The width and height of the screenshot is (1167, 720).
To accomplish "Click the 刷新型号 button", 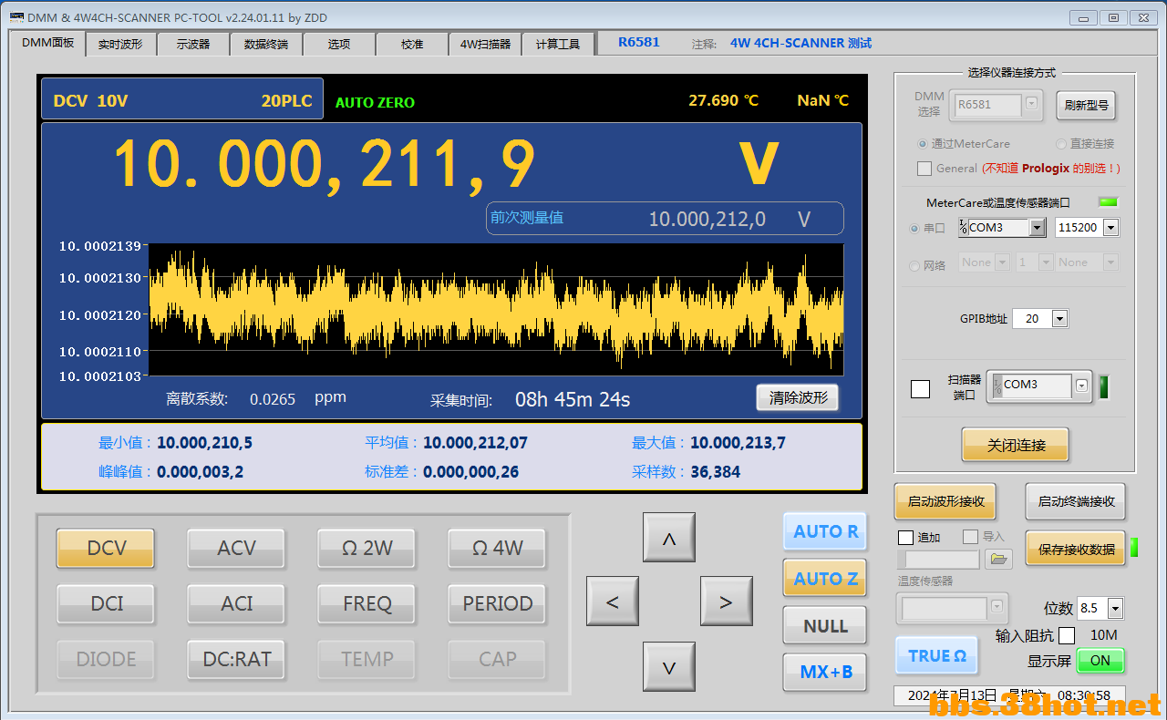I will click(1086, 105).
